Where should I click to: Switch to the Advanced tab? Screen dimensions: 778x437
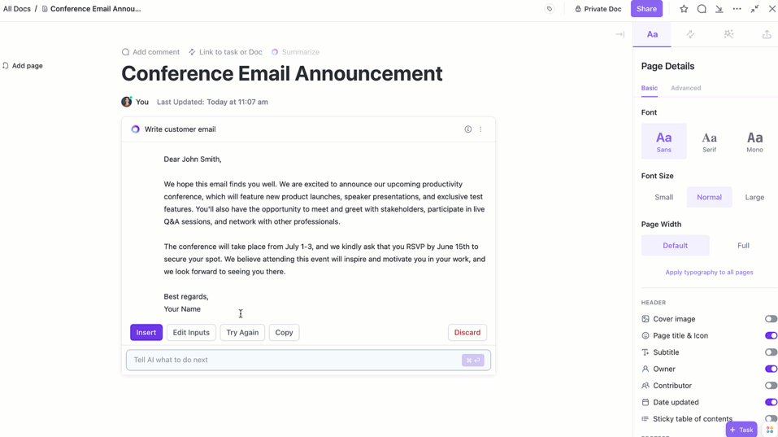(685, 88)
